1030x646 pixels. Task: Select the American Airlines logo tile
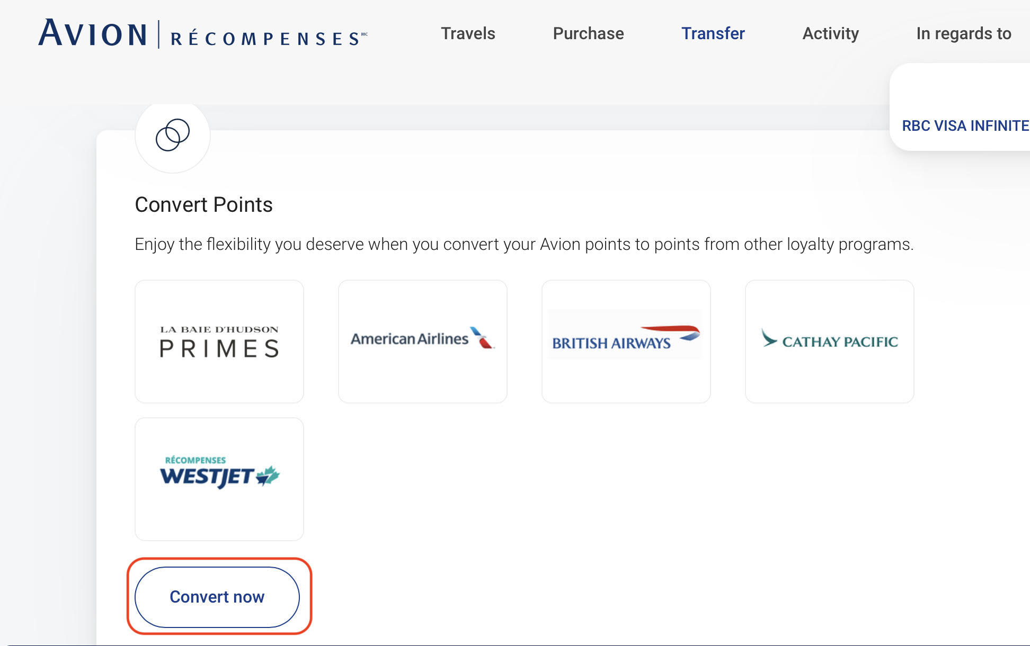422,340
